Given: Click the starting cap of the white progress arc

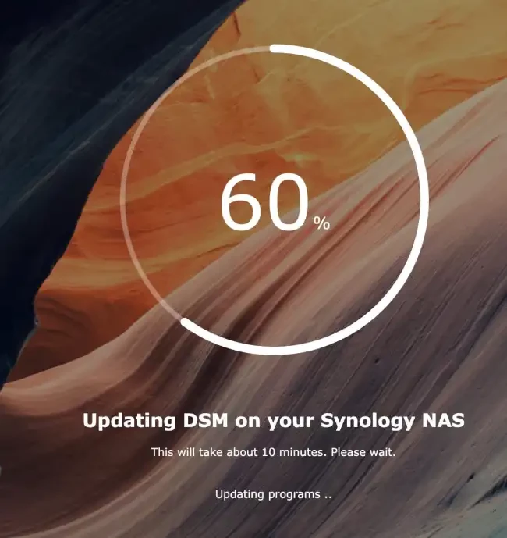Looking at the screenshot, I should pos(274,48).
